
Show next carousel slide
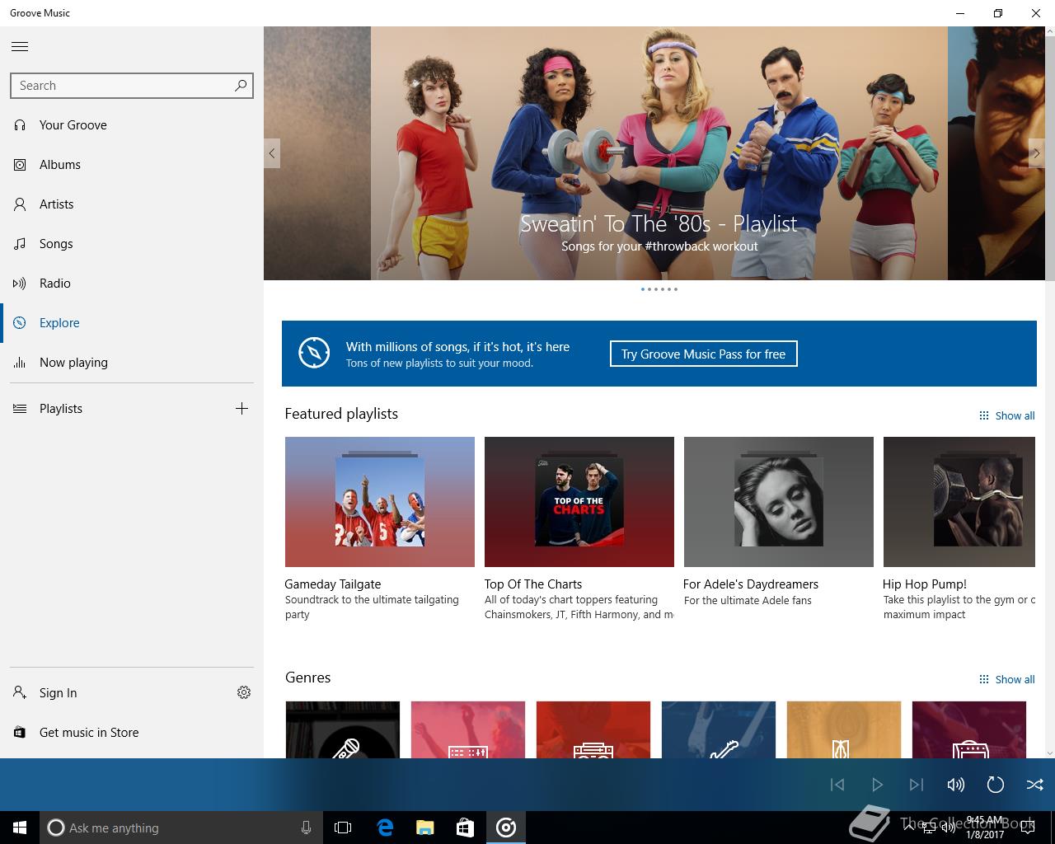(1037, 153)
